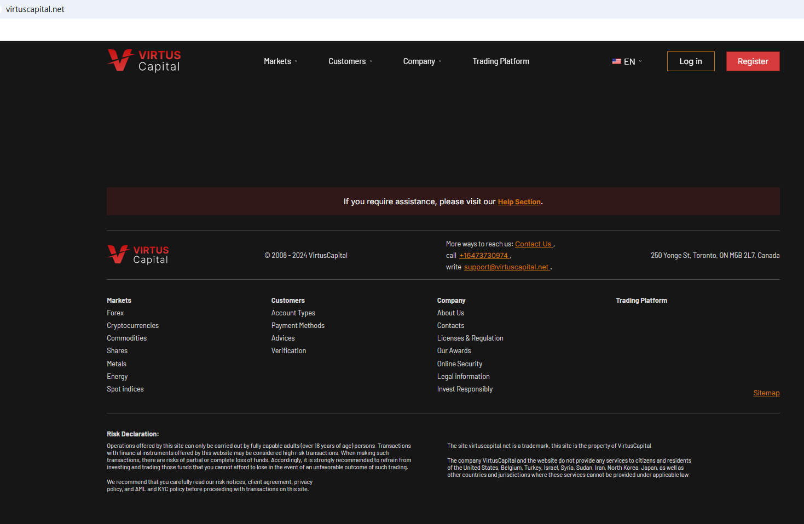Click the Virtus Capital logo in header

coord(144,61)
